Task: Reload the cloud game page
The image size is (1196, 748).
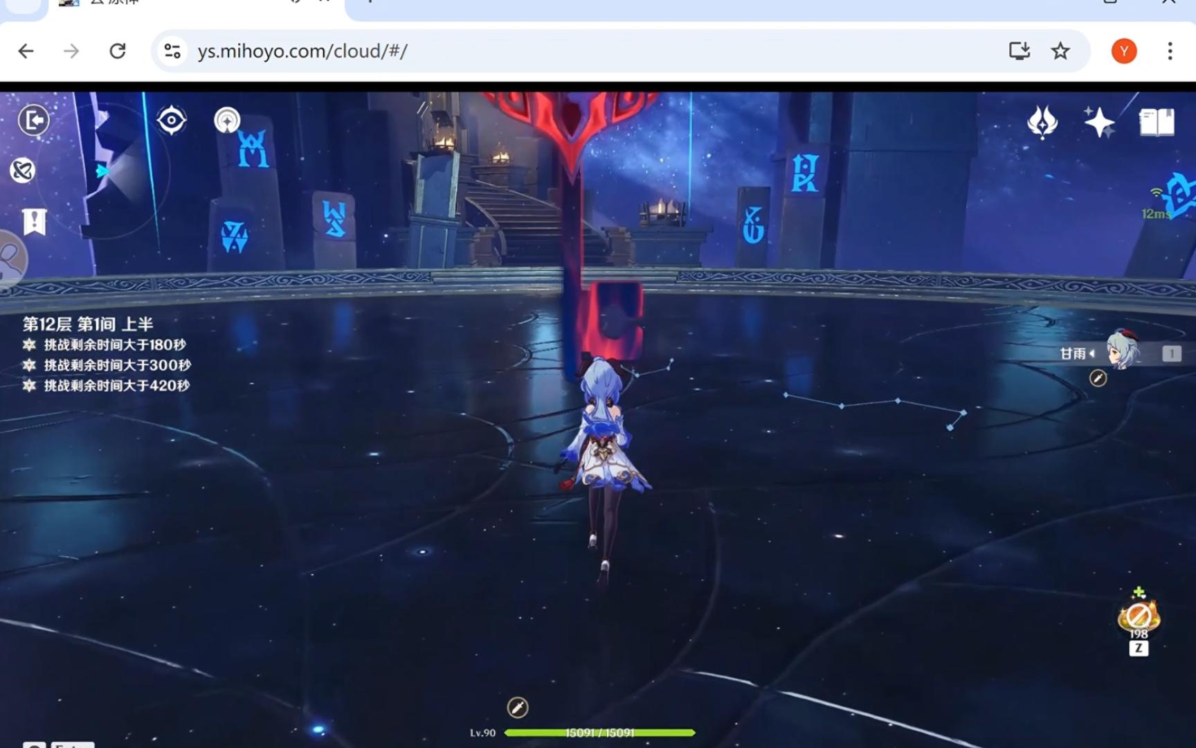Action: pyautogui.click(x=118, y=51)
